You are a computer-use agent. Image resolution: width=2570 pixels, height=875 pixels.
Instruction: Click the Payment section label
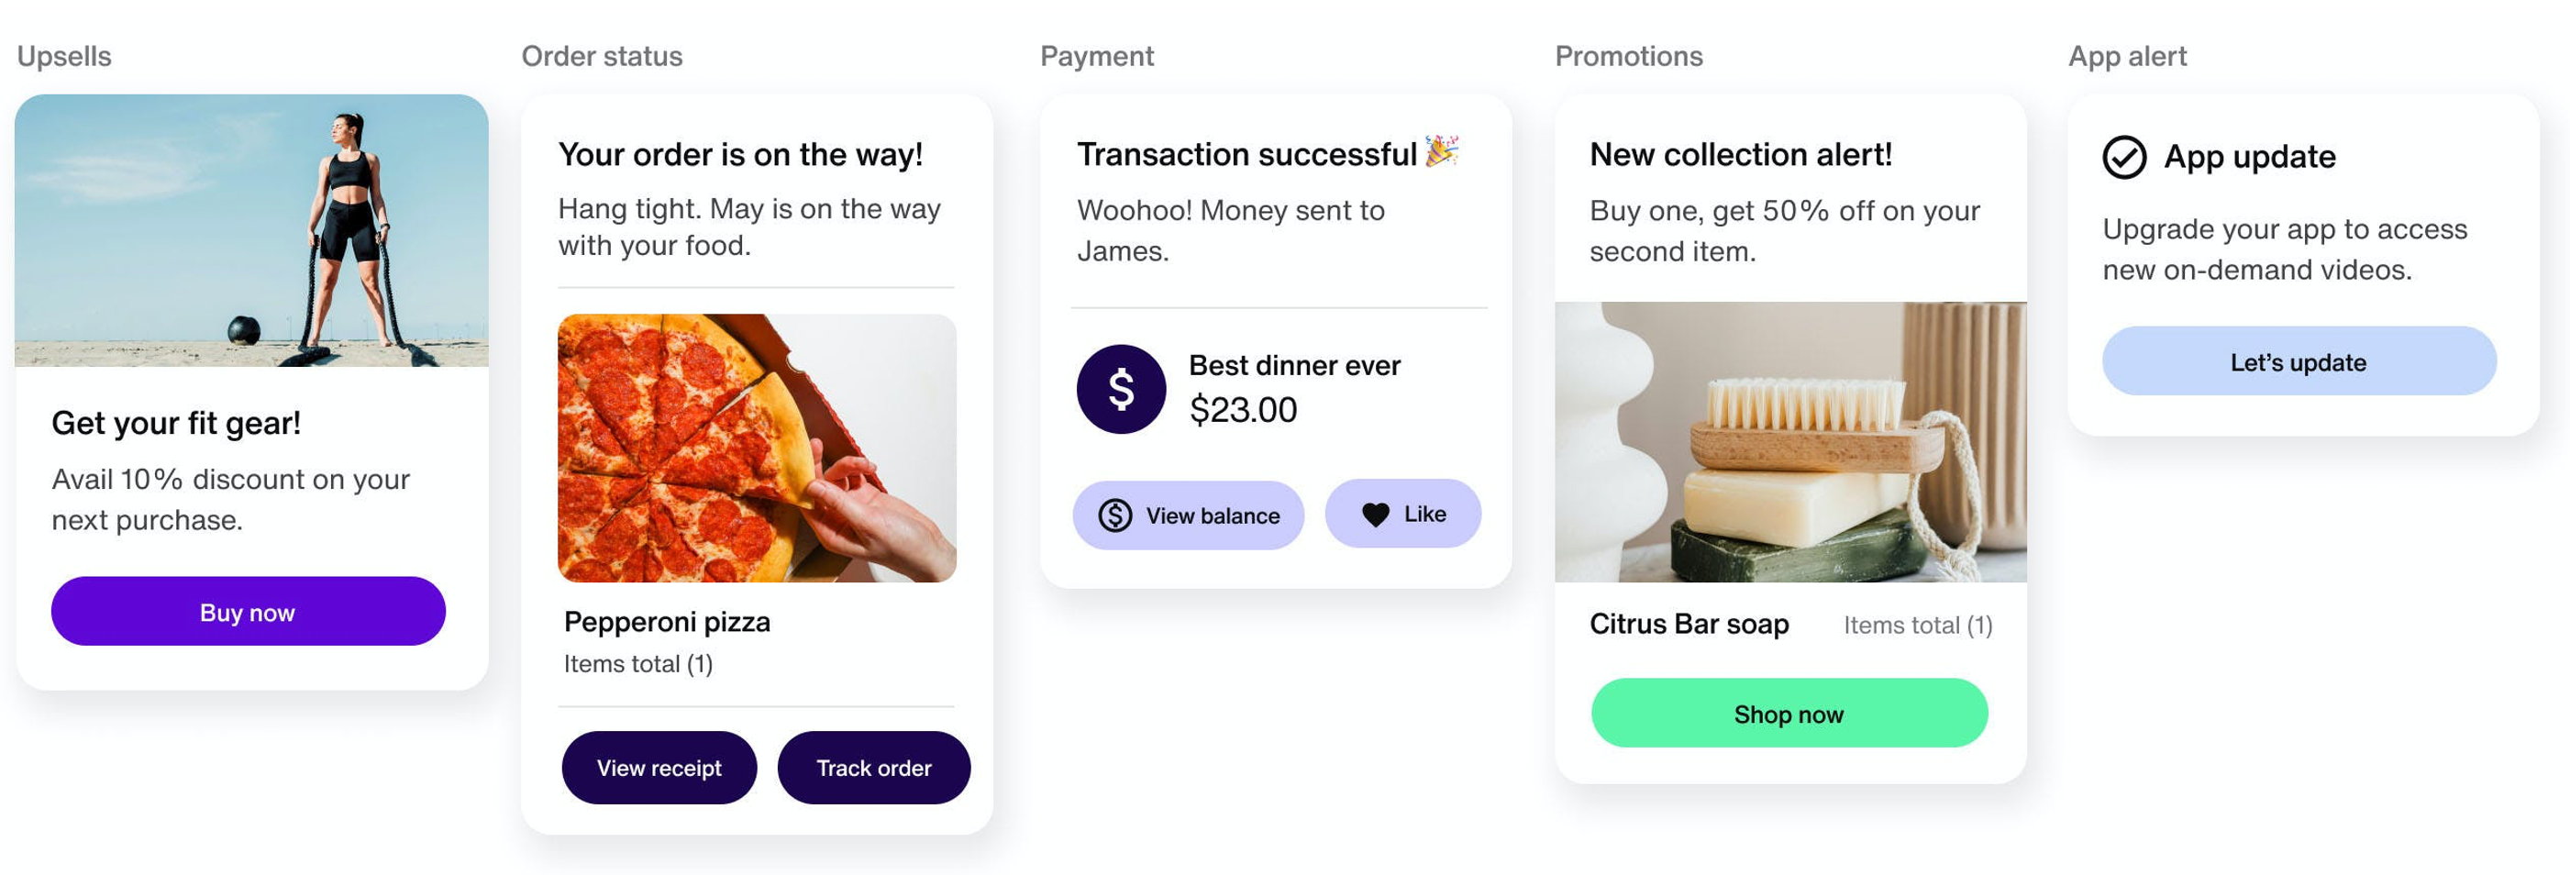[x=1096, y=56]
